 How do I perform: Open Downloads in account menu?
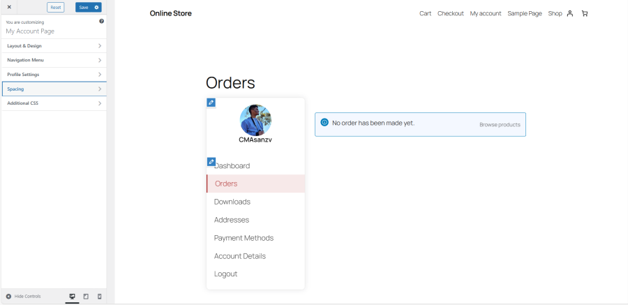(232, 202)
